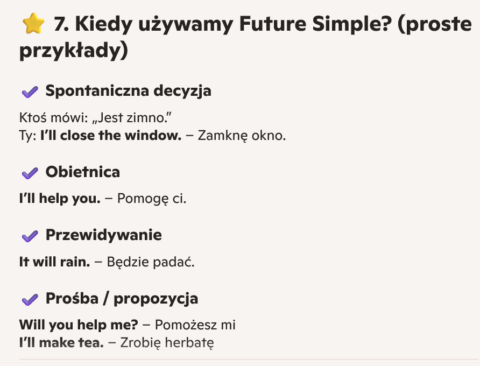Click on the 'Przewidywanie' subheading
Image resolution: width=480 pixels, height=366 pixels.
click(x=103, y=235)
